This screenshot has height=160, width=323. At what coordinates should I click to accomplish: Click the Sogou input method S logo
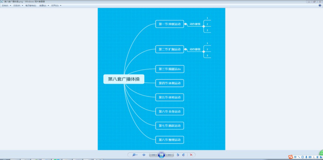291,157
